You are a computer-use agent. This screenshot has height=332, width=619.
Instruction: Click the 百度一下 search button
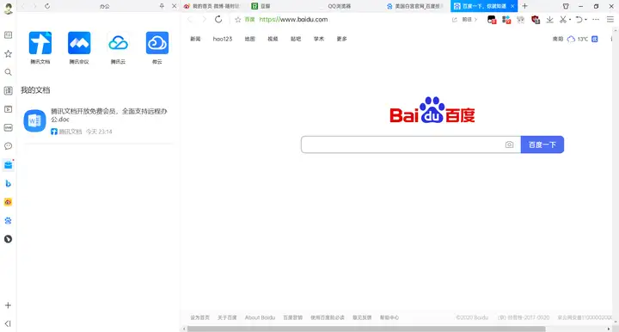tap(542, 144)
